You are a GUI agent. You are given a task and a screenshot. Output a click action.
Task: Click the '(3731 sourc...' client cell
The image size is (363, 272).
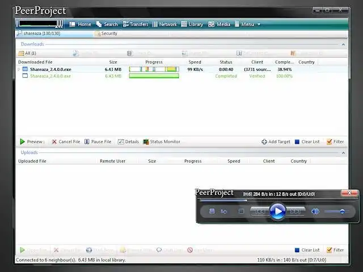[257, 69]
